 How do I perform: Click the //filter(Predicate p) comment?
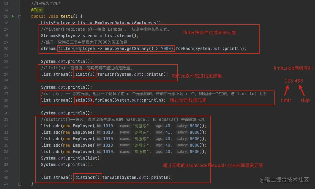click(106, 29)
